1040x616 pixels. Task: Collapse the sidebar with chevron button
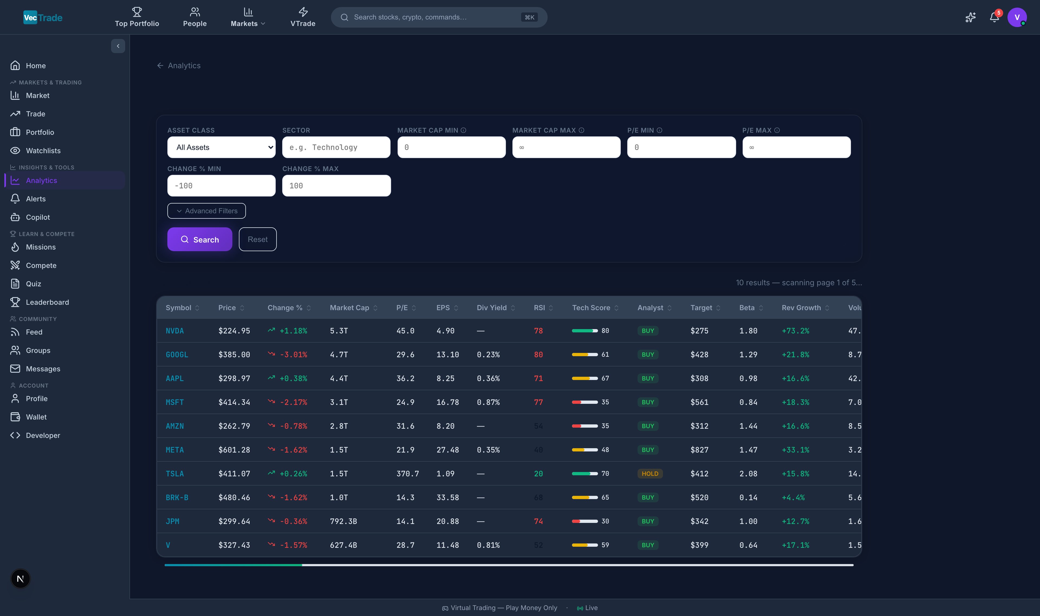point(118,46)
